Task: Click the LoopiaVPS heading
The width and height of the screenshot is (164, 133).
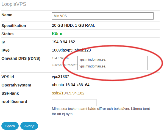Action: [x=14, y=4]
